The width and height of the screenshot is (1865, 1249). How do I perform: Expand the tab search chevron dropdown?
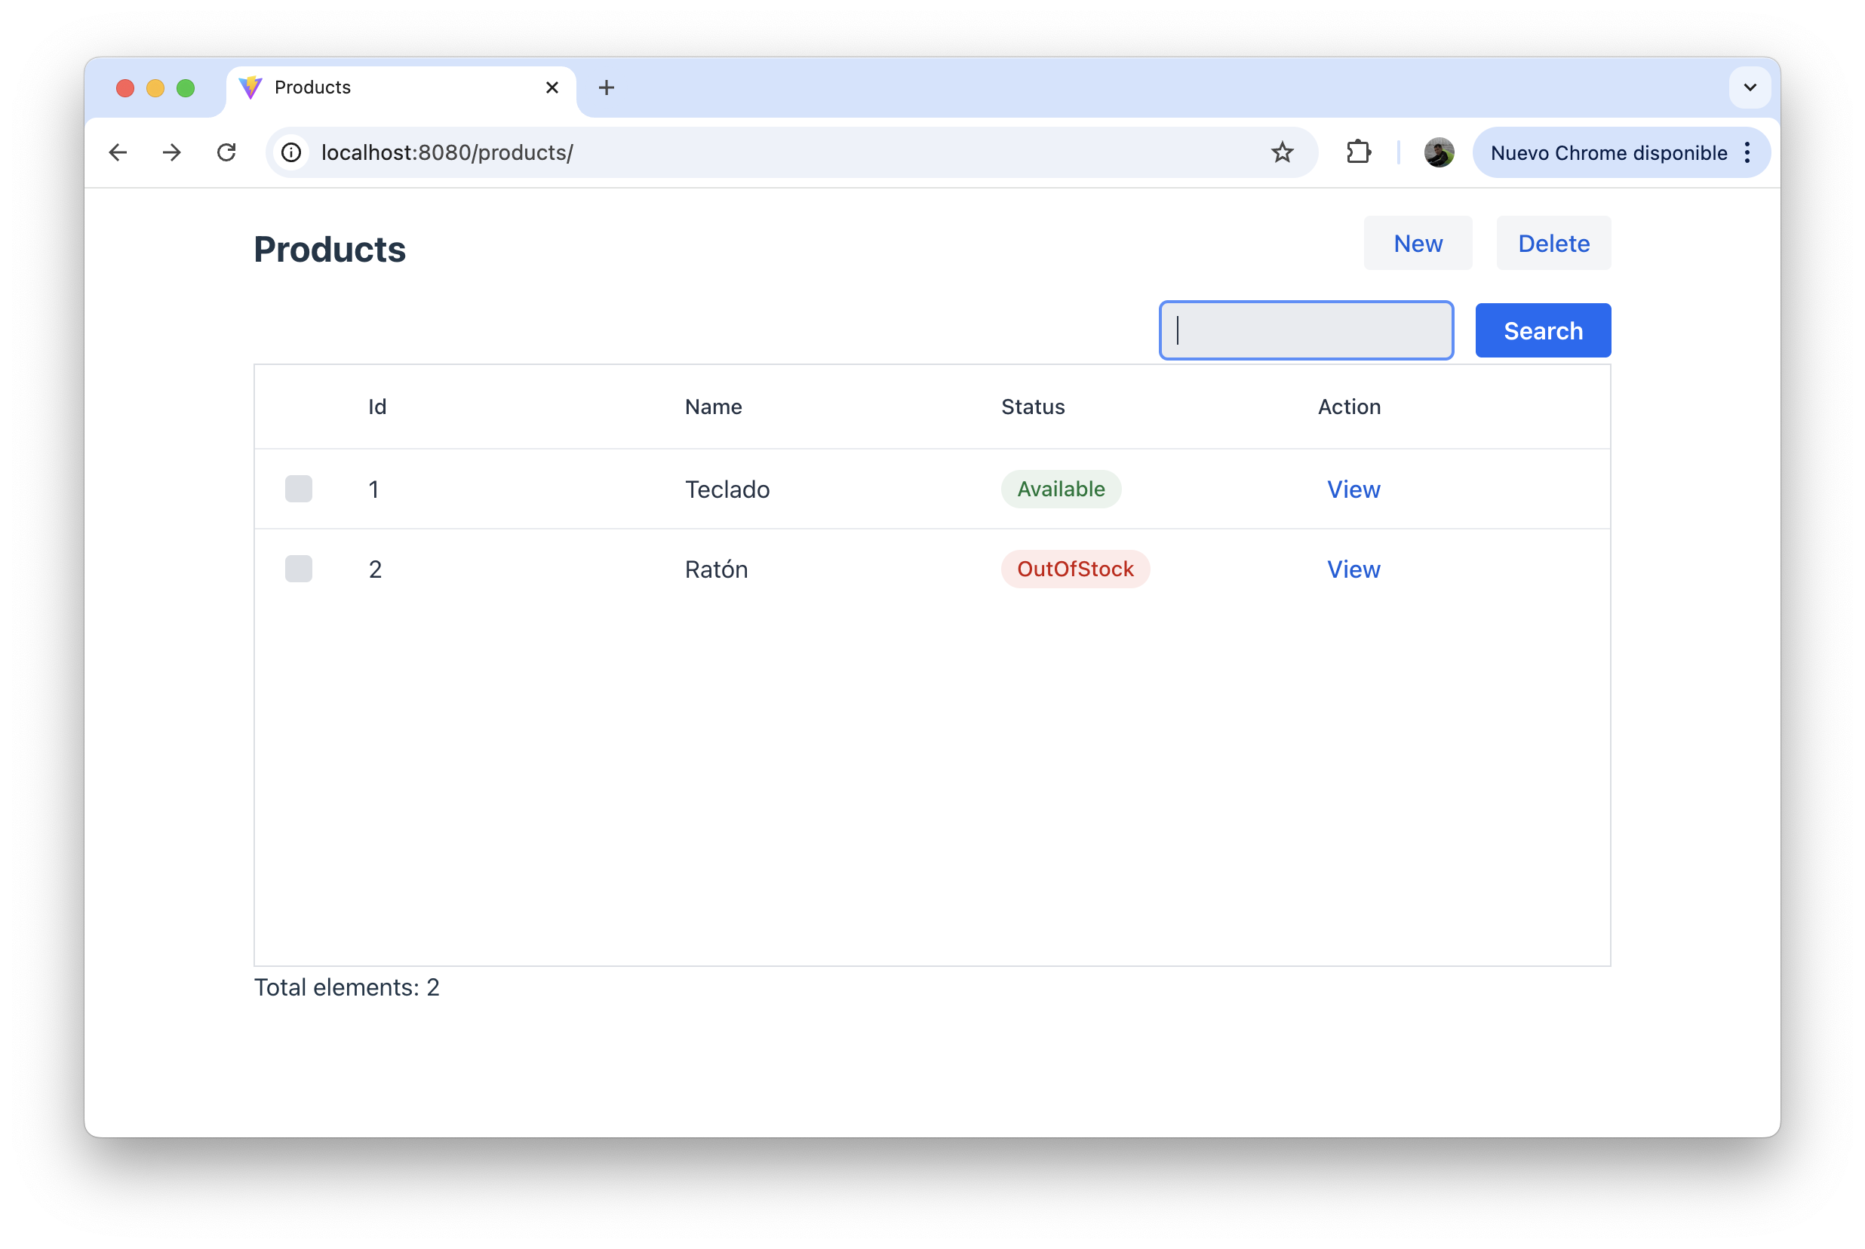(x=1750, y=87)
